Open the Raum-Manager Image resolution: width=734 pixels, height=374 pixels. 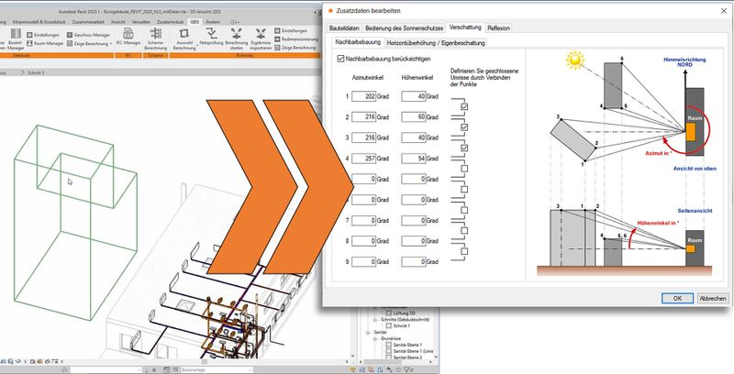tap(50, 42)
